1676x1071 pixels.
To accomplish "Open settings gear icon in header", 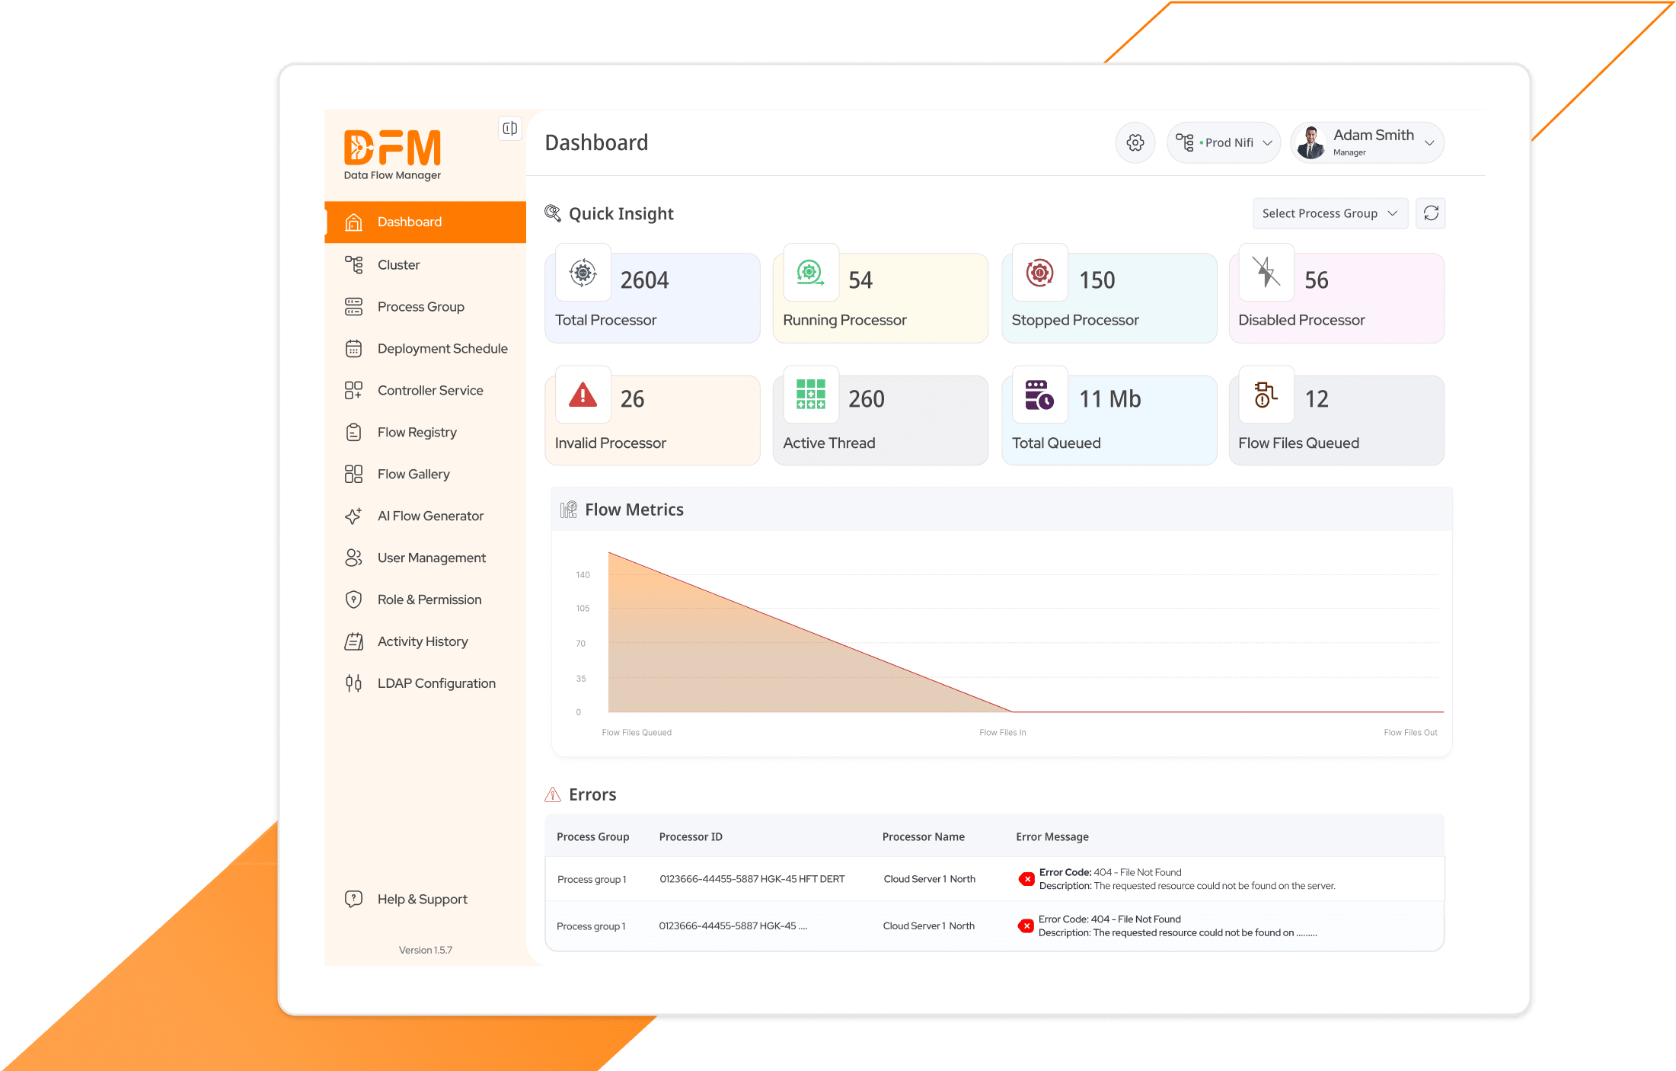I will (1135, 142).
